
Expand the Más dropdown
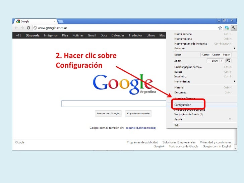click(162, 35)
